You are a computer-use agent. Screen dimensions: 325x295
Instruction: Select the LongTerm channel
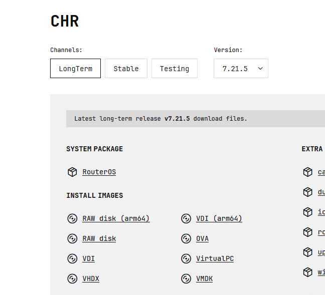click(75, 68)
